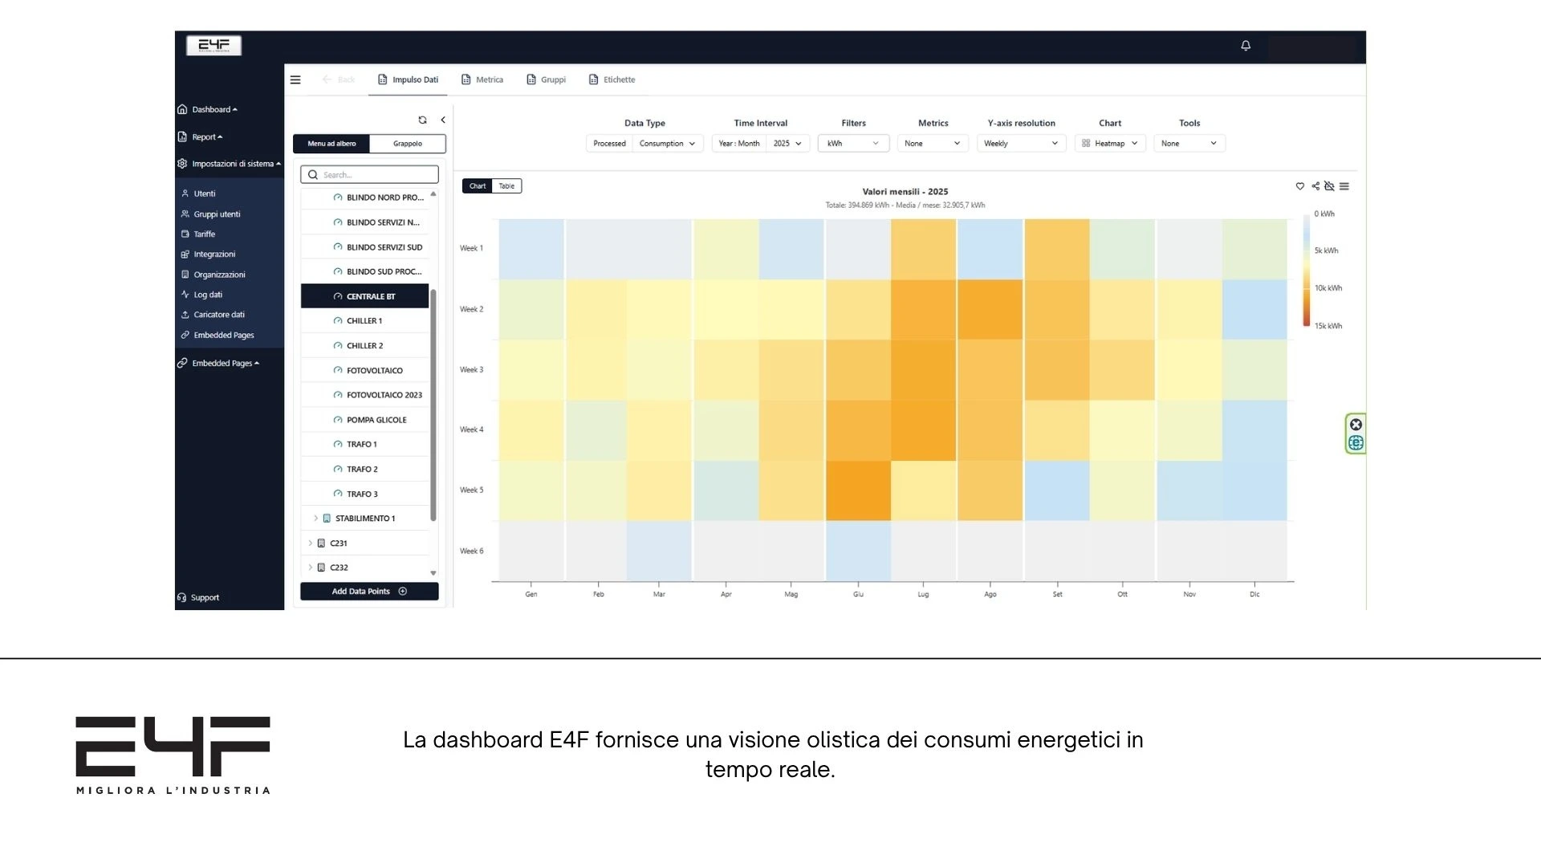The image size is (1541, 867).
Task: Open the 2025 year dropdown
Action: click(787, 144)
